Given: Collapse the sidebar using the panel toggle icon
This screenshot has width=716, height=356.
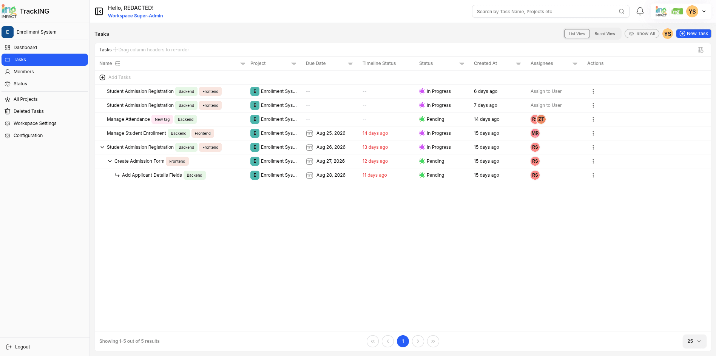Looking at the screenshot, I should pos(99,11).
